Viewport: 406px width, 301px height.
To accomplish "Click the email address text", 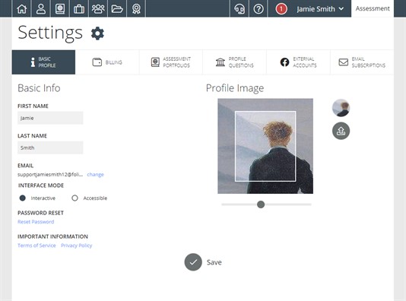I will pos(50,174).
